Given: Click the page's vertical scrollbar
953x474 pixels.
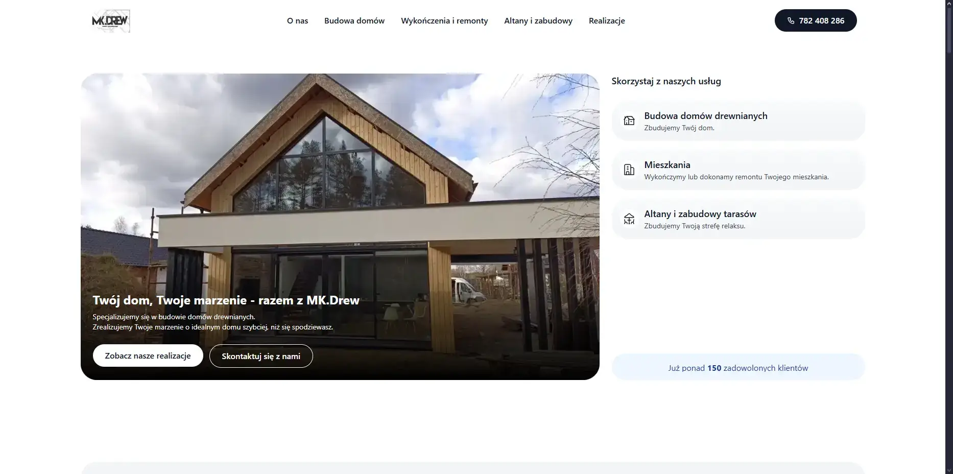Looking at the screenshot, I should tap(948, 204).
